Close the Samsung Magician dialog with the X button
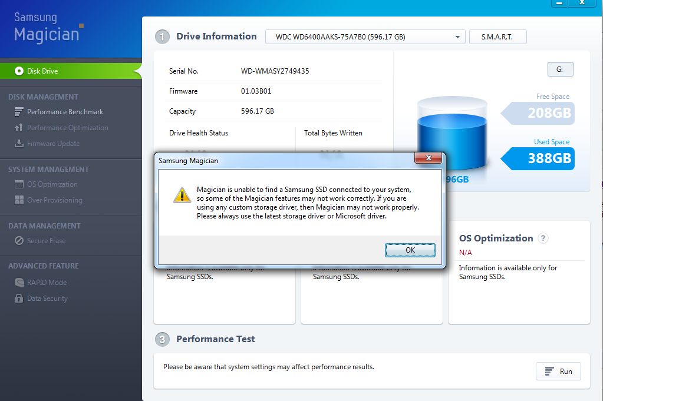Viewport: 679px width, 401px height. pos(429,158)
